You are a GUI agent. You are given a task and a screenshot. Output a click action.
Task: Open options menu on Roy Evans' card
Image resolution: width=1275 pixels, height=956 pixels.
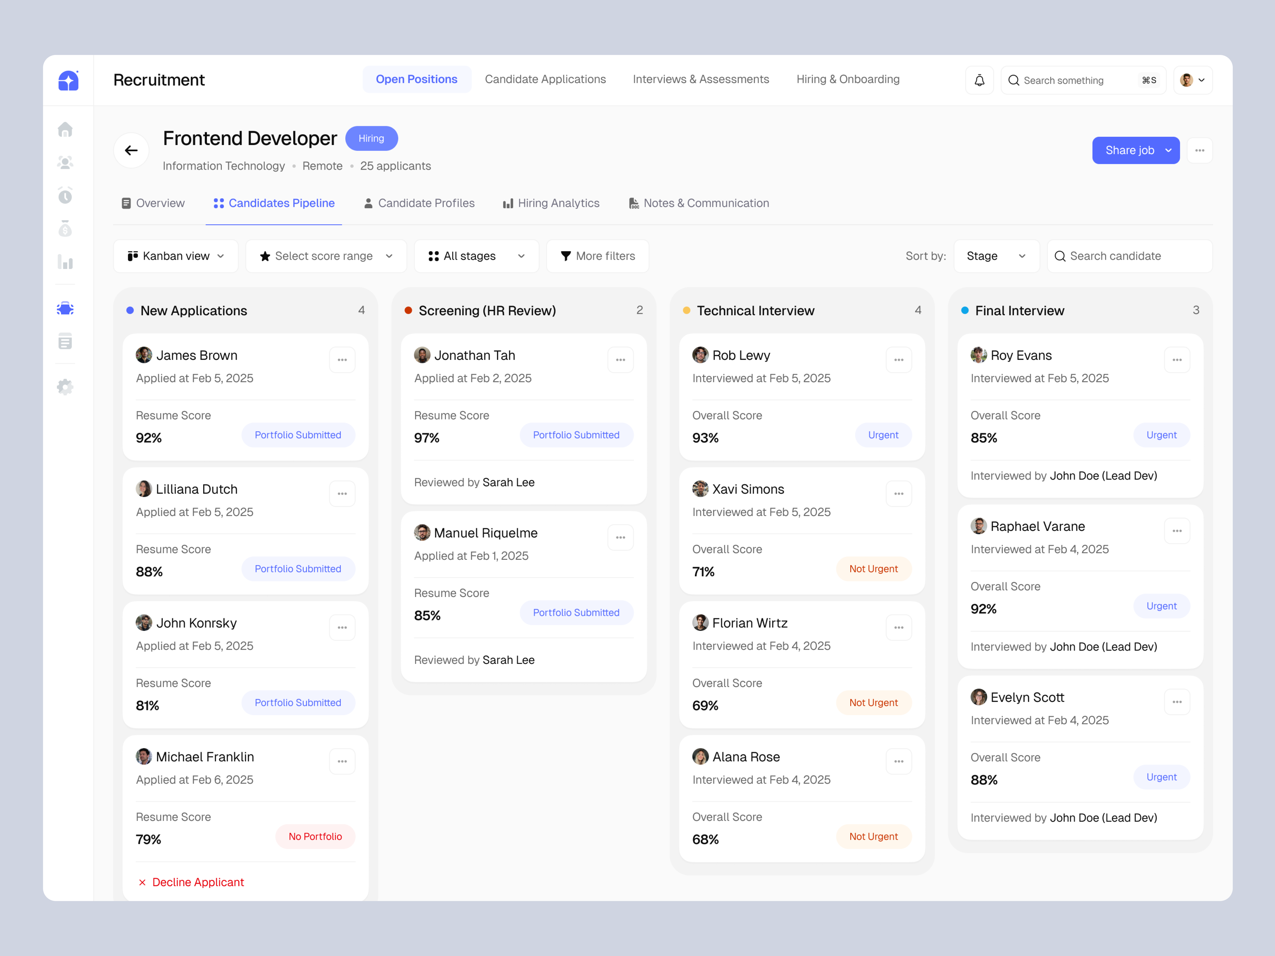coord(1178,359)
